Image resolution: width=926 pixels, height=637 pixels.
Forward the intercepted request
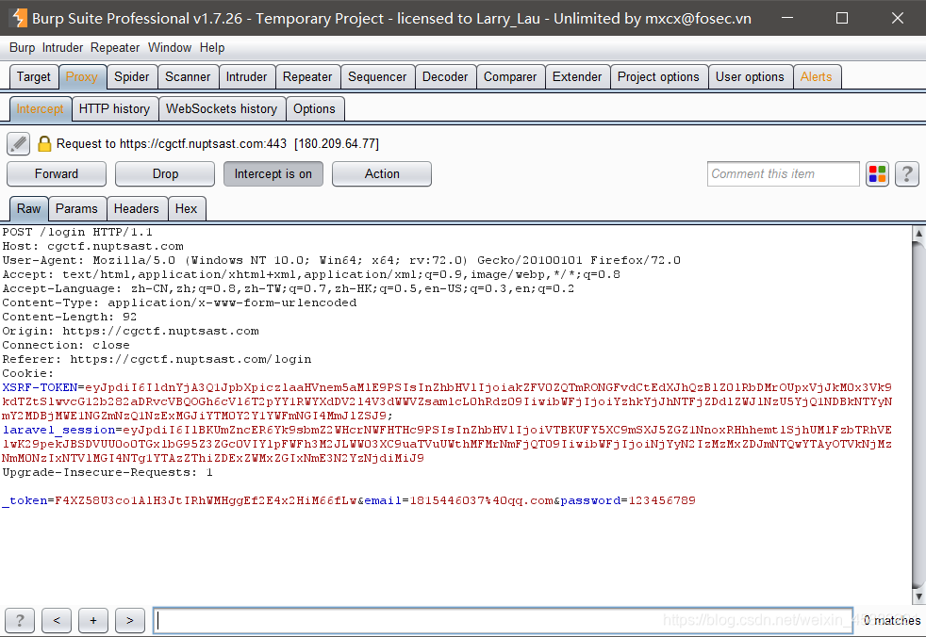coord(56,174)
